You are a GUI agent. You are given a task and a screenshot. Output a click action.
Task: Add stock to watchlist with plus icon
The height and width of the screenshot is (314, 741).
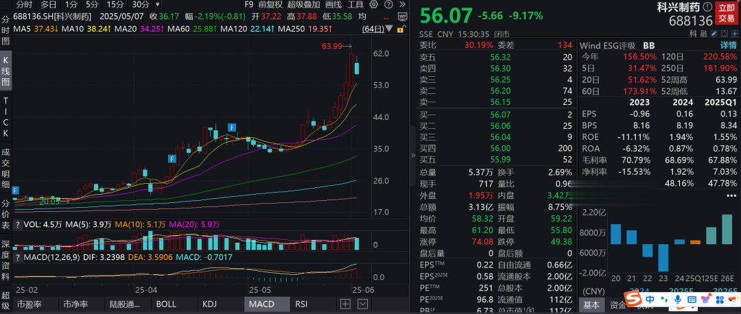tap(734, 34)
